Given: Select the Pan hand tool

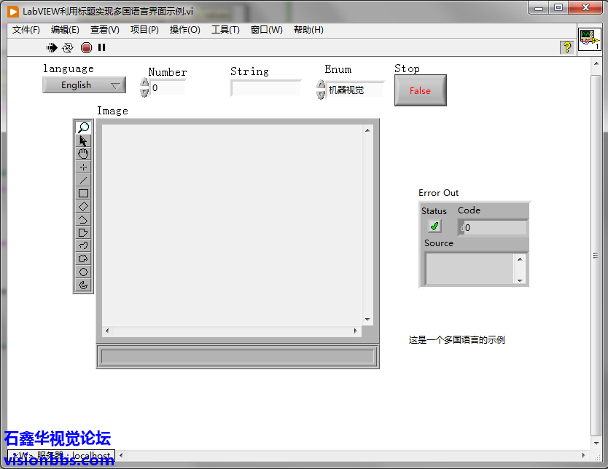Looking at the screenshot, I should pyautogui.click(x=84, y=154).
